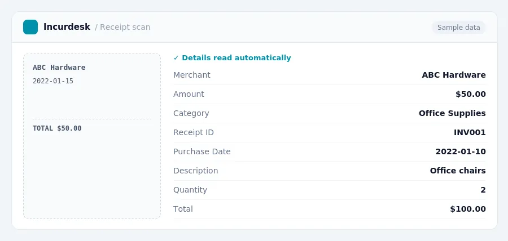This screenshot has width=508, height=241.
Task: Click the Total label in details list
Action: click(x=183, y=209)
